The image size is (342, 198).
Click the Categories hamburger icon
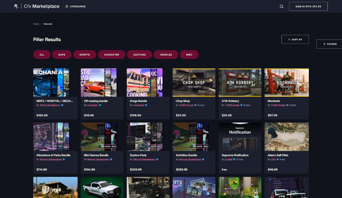(x=67, y=6)
